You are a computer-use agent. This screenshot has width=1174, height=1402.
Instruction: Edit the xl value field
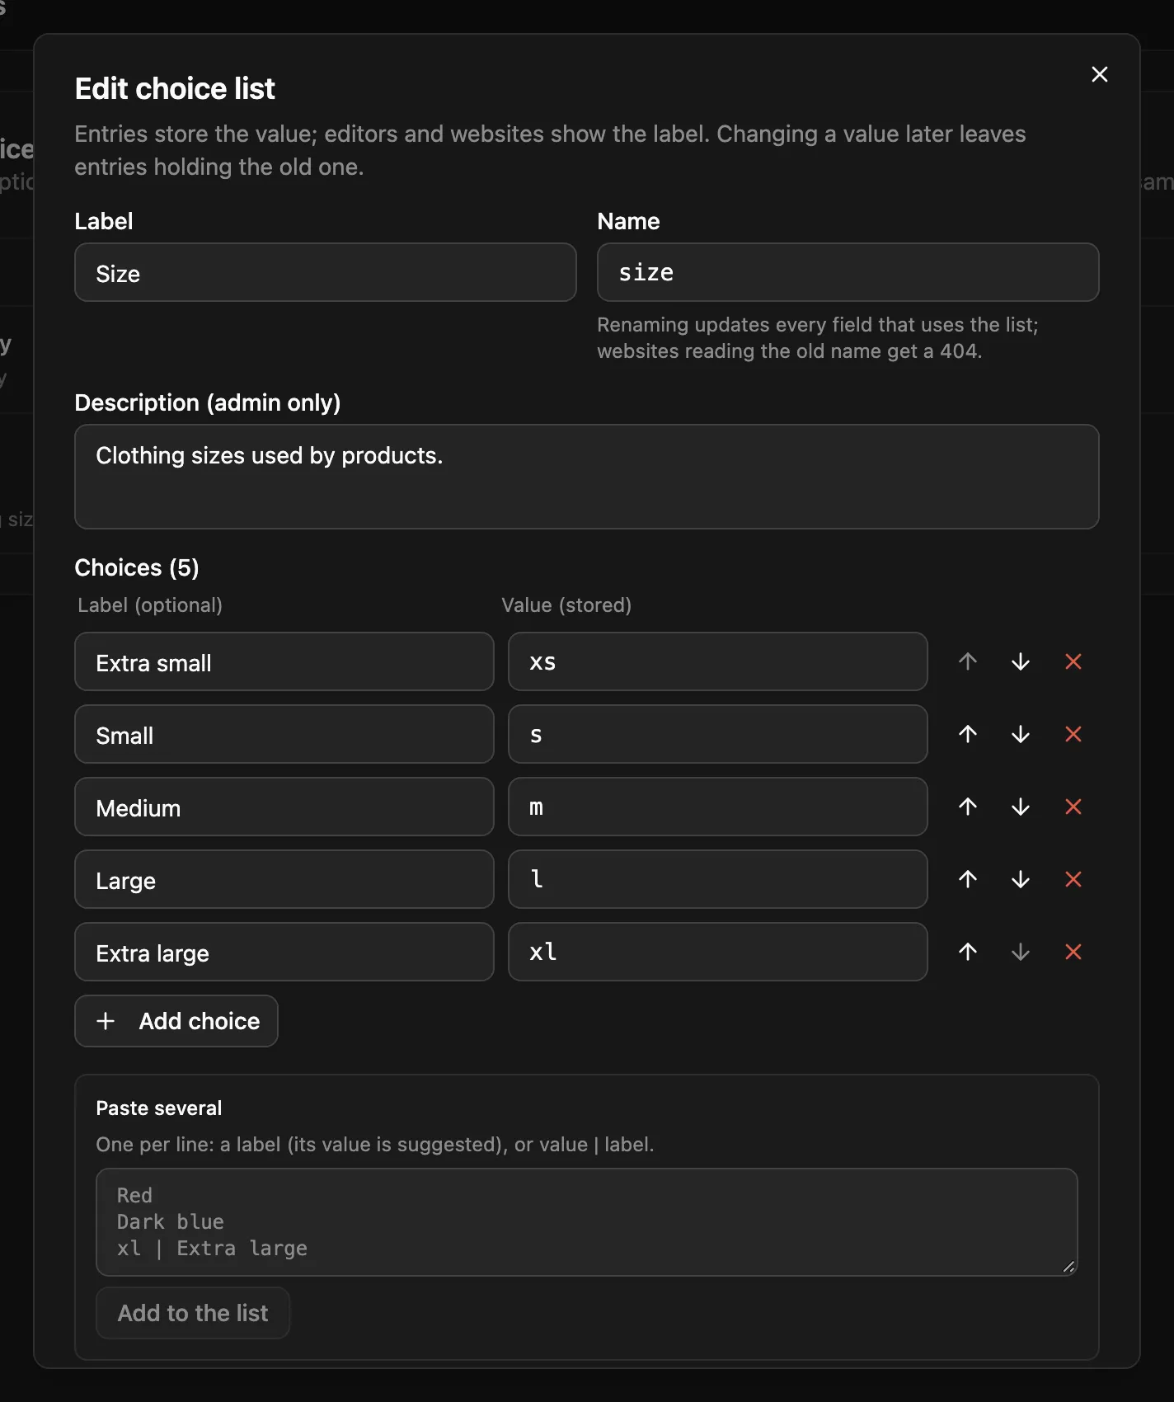(x=718, y=952)
